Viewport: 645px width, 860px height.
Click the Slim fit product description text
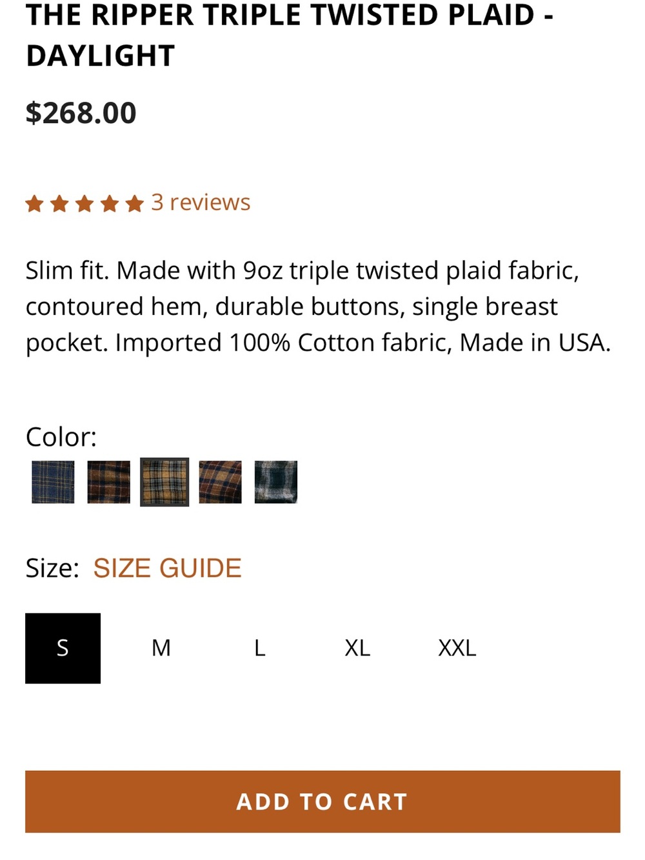point(318,306)
